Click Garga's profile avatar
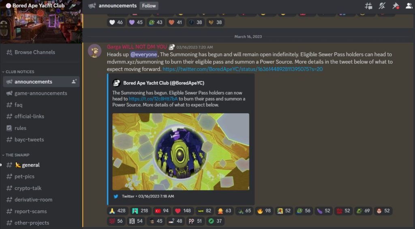Viewport: 415px width, 229px height. click(94, 51)
